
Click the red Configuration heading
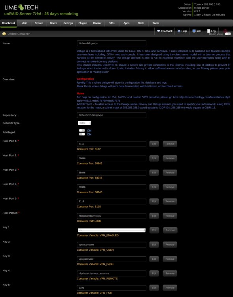[85, 79]
